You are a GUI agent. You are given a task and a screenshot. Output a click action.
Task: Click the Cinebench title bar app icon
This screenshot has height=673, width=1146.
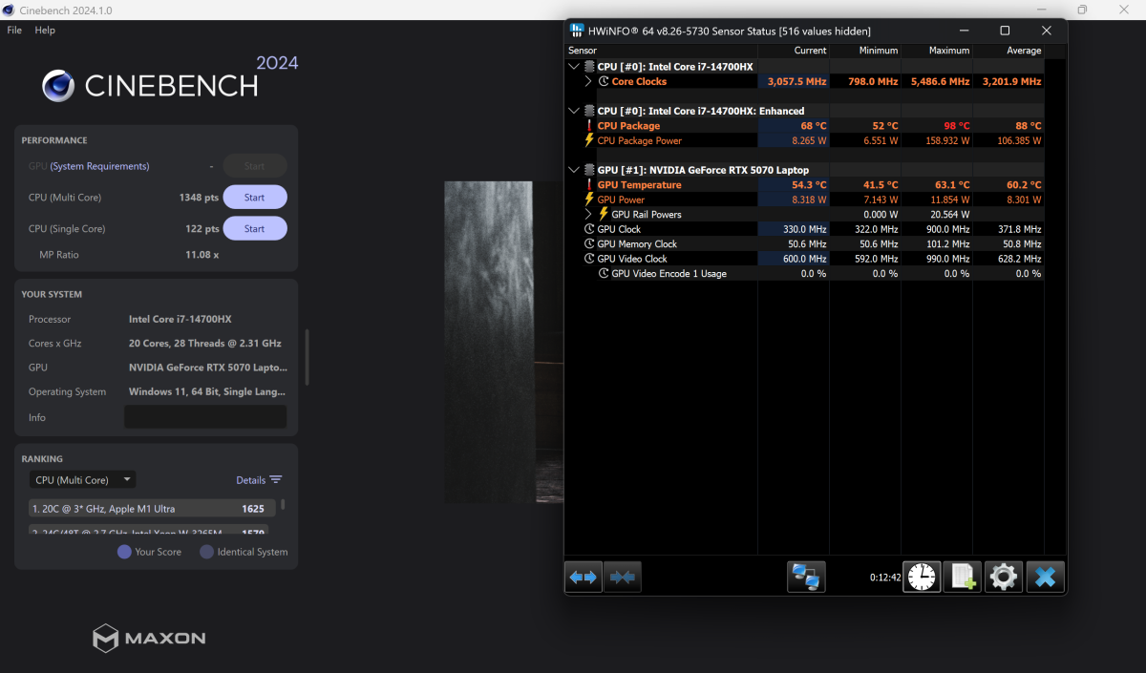click(x=10, y=10)
